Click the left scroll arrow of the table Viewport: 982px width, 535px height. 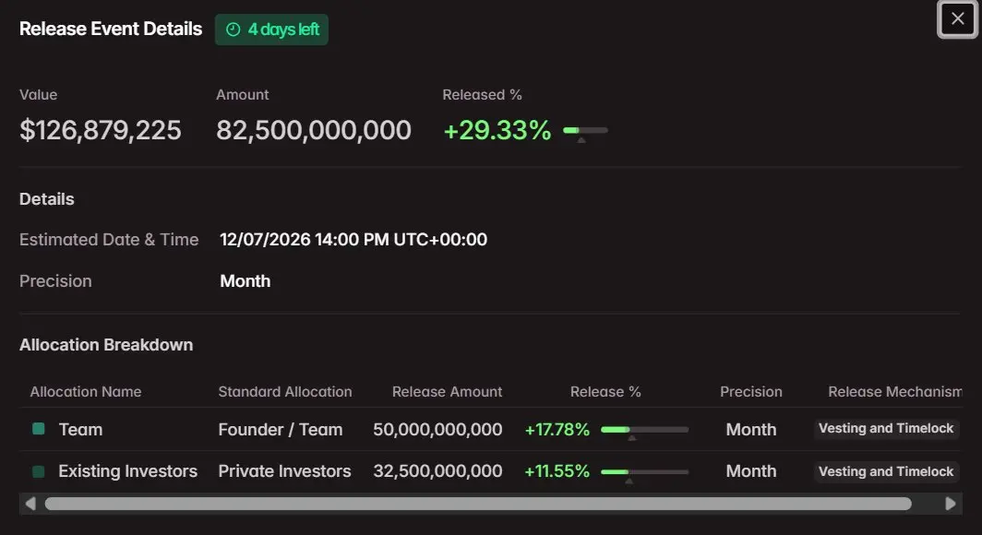[x=30, y=503]
